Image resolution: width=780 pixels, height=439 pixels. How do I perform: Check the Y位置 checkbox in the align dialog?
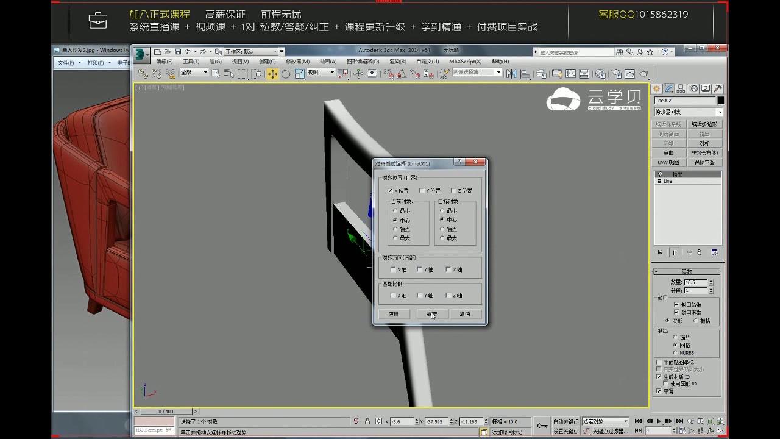422,190
